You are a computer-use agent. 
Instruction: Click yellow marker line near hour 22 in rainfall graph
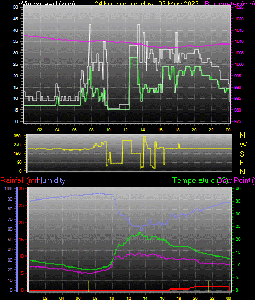pyautogui.click(x=209, y=286)
